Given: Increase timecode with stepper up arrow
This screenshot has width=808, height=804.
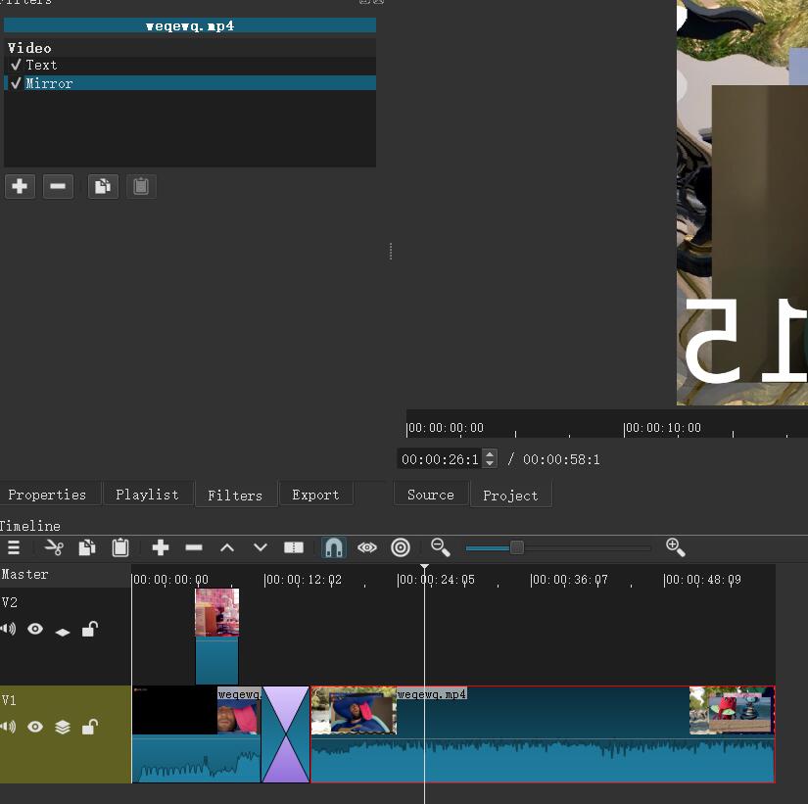Looking at the screenshot, I should (x=490, y=454).
